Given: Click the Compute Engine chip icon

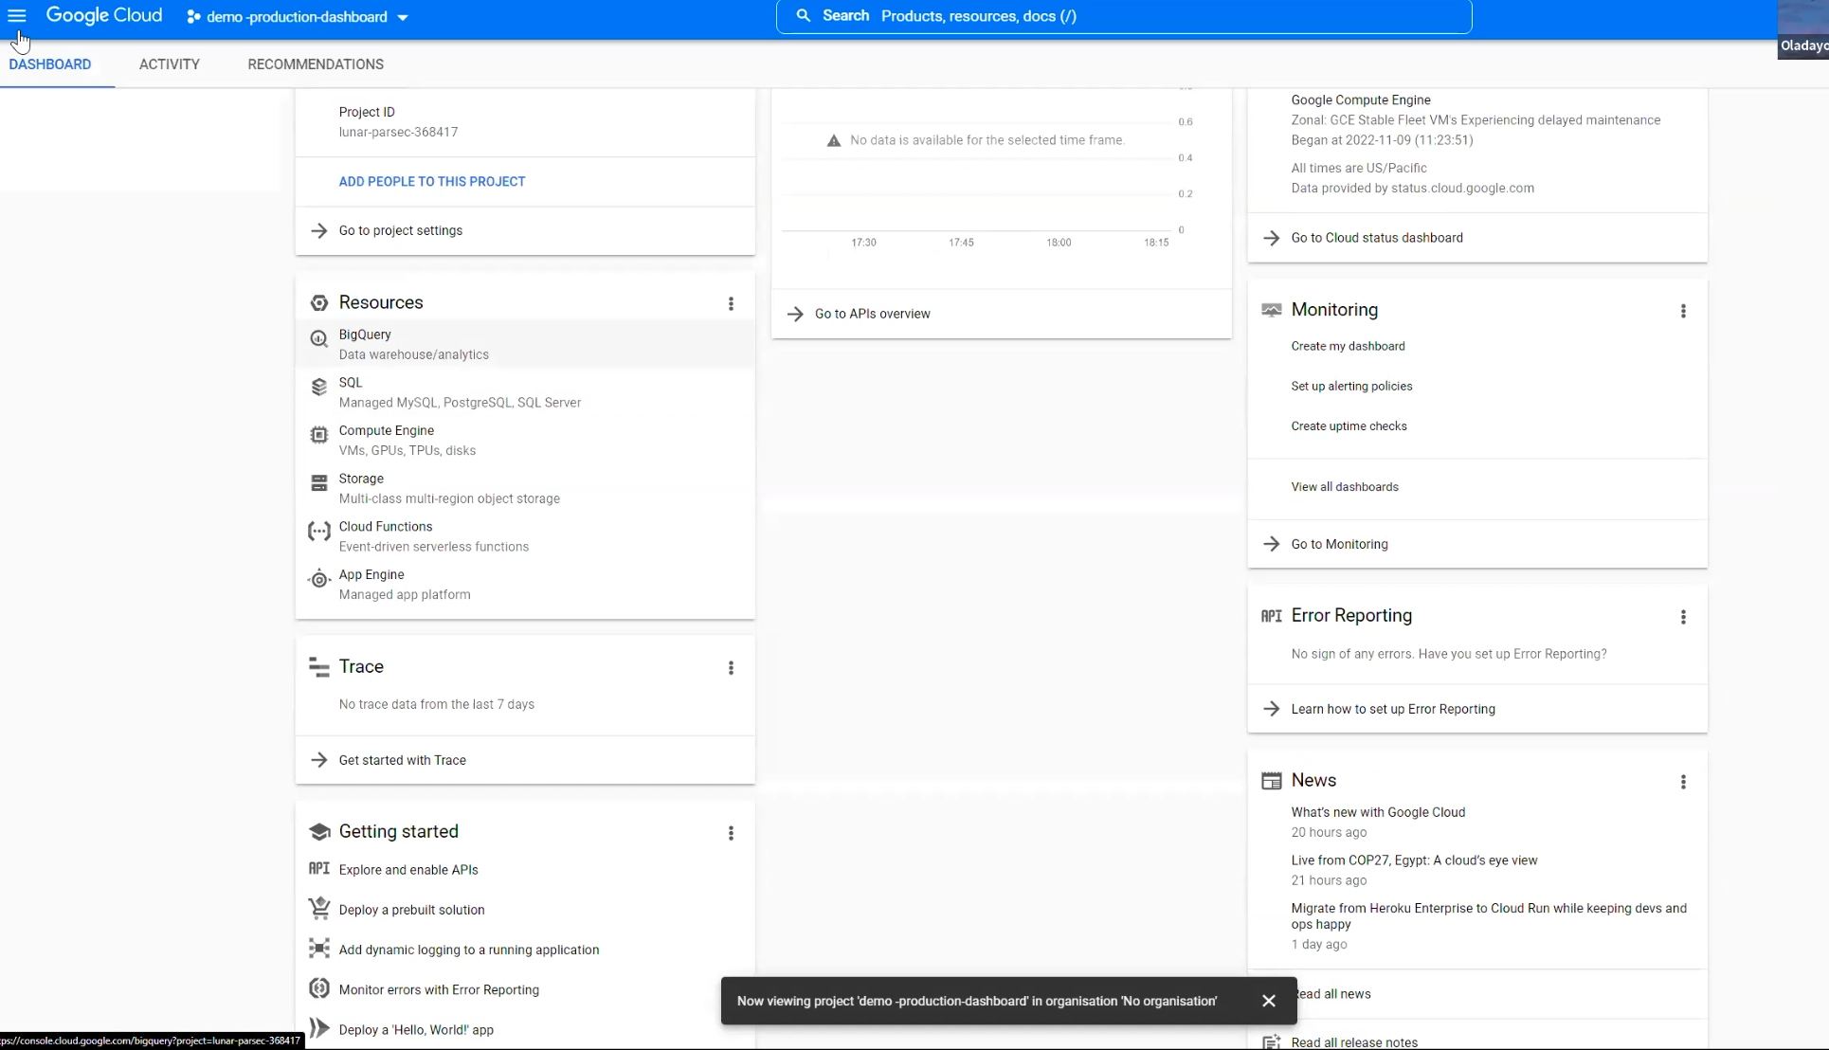Looking at the screenshot, I should click(x=319, y=435).
